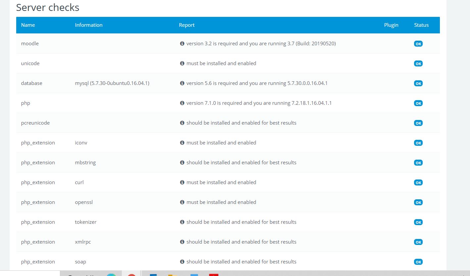The image size is (470, 276).
Task: Click the info icon in the moodle row
Action: click(x=182, y=43)
